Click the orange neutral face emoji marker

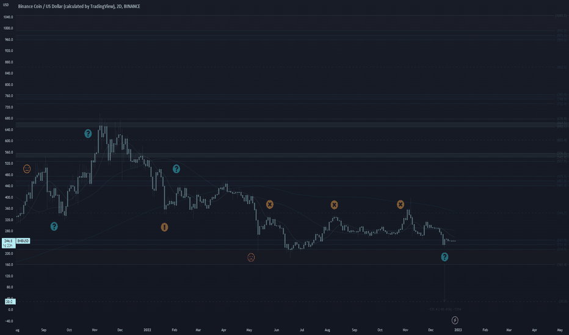[x=27, y=169]
